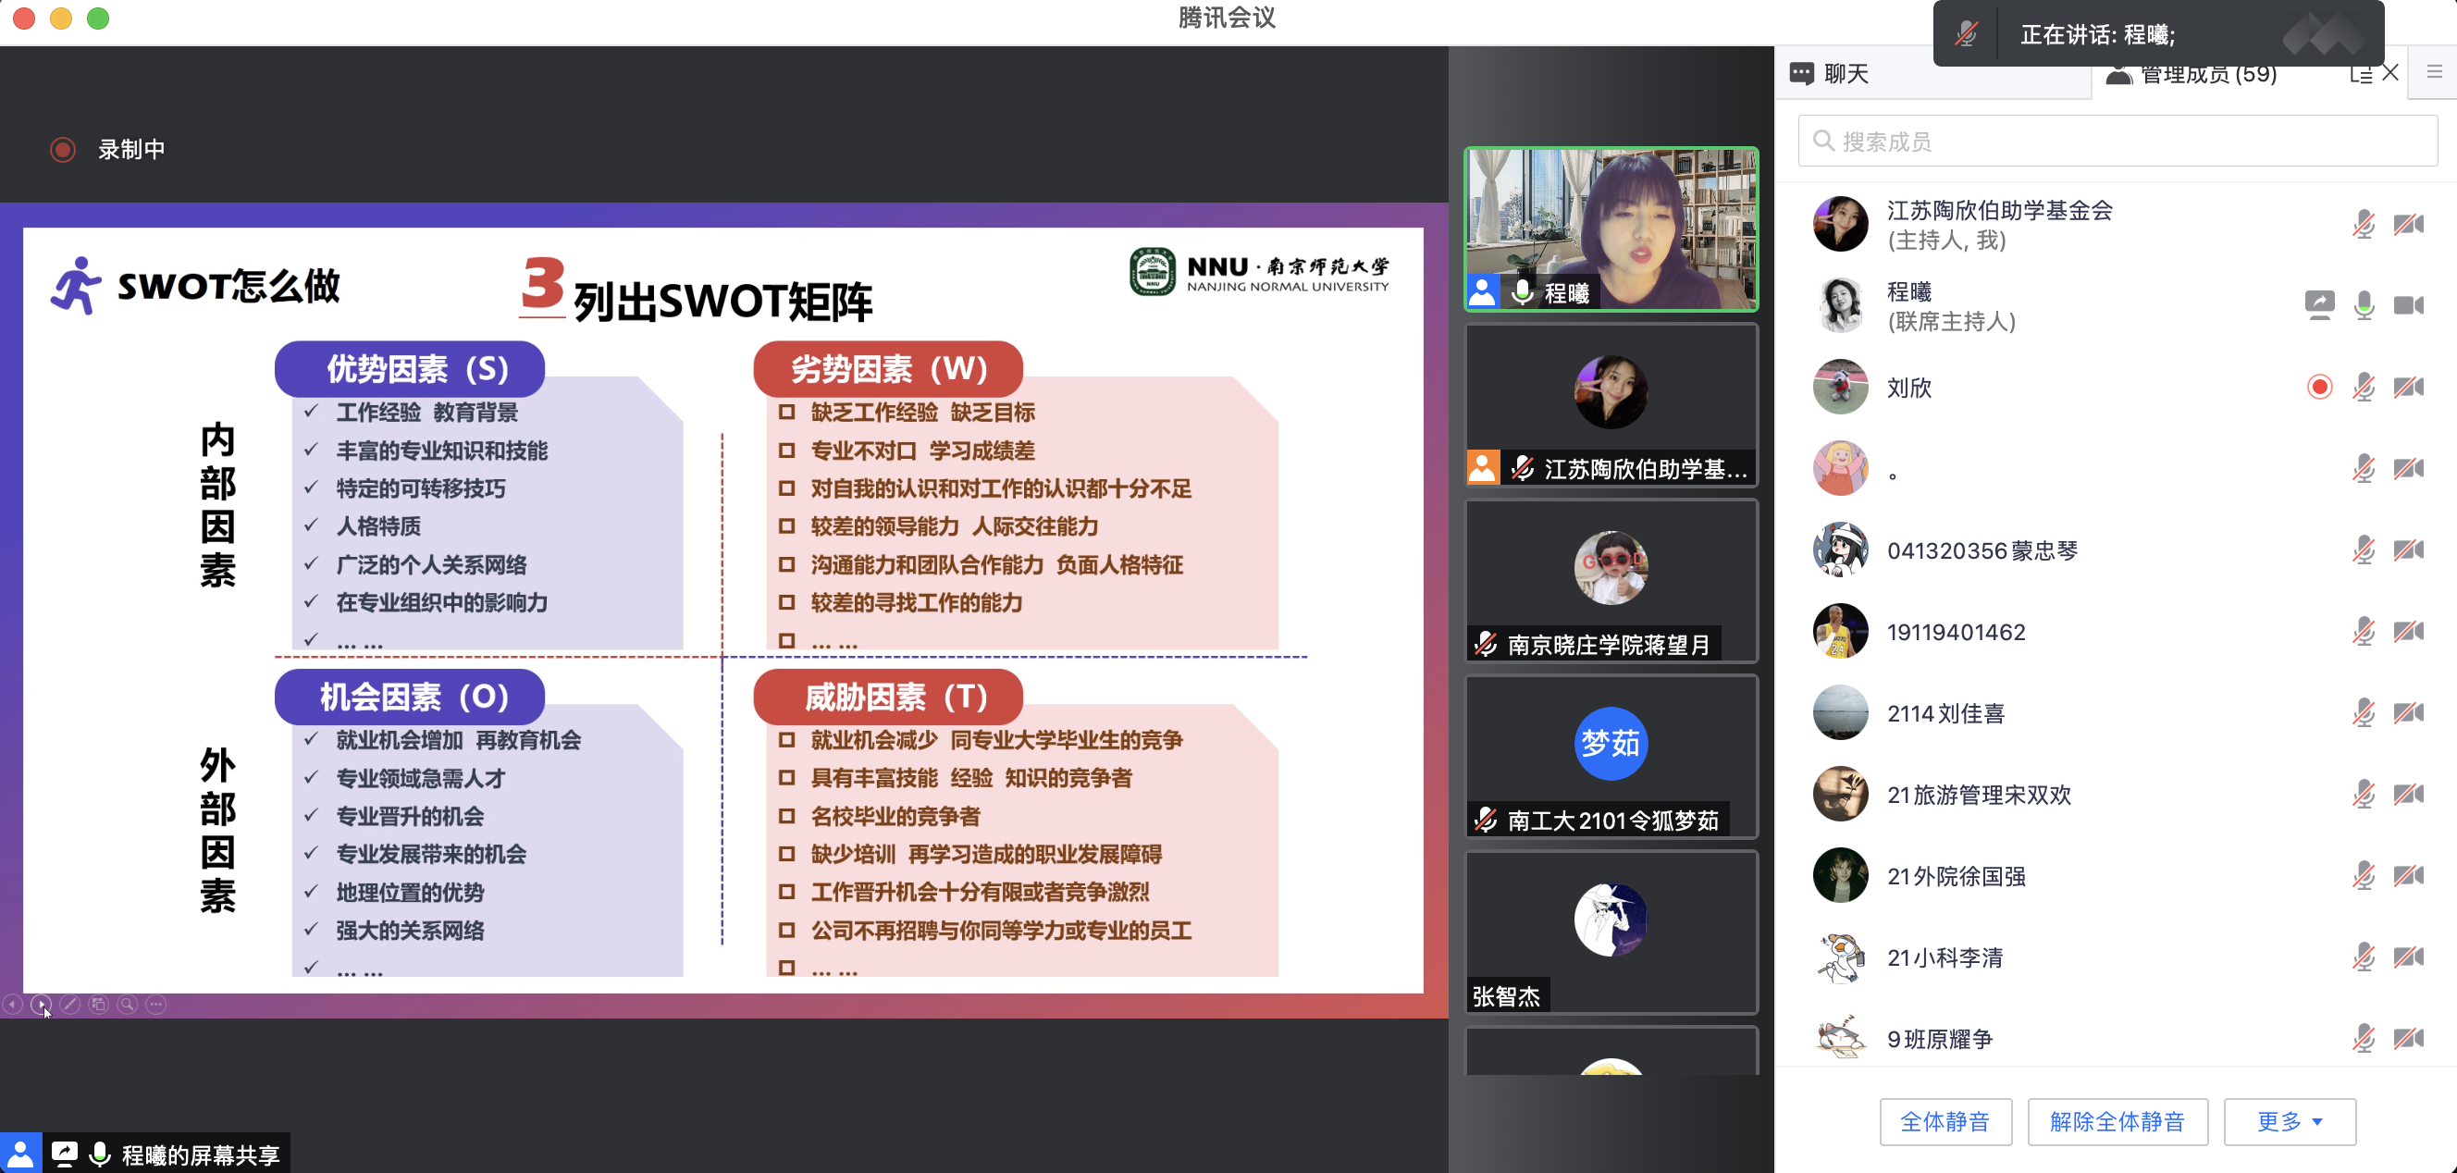The height and width of the screenshot is (1173, 2457).
Task: Toggle 程曦's camera in member list
Action: [2407, 306]
